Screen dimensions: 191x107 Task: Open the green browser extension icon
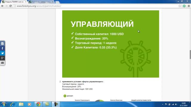[184, 6]
